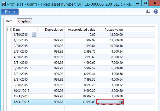Click the 12,000.00 posted value cell
Viewport: 160px width, 111px height.
(x=111, y=35)
